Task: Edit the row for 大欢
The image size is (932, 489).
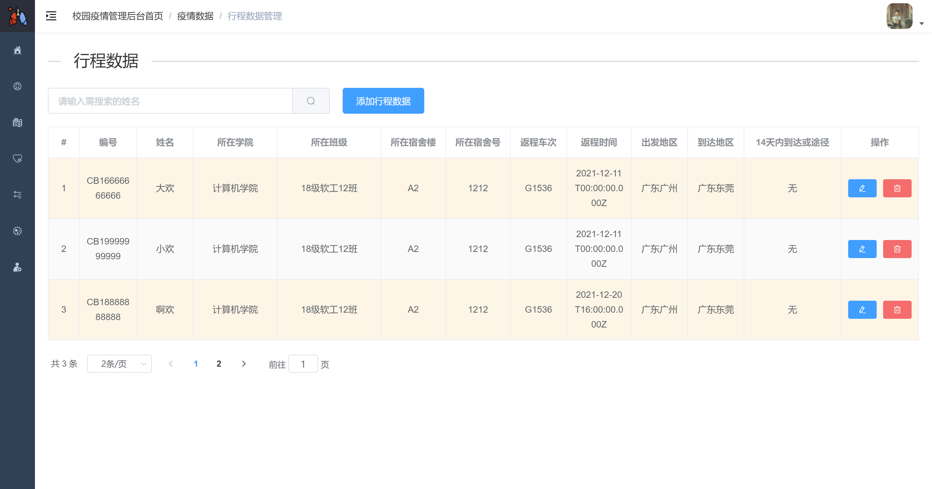Action: pos(862,188)
